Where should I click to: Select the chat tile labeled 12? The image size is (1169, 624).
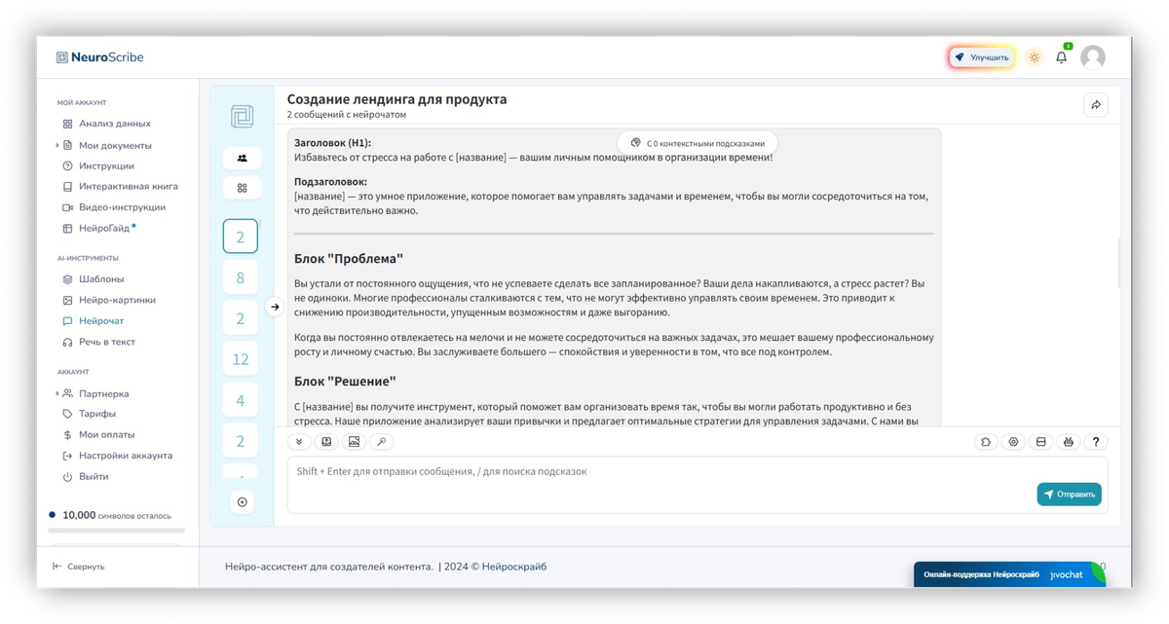click(241, 359)
